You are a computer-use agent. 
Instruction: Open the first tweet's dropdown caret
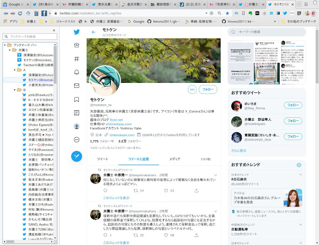point(215,175)
